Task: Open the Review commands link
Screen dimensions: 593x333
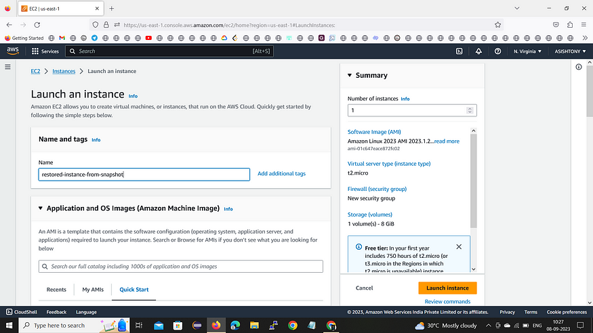Action: click(447, 301)
